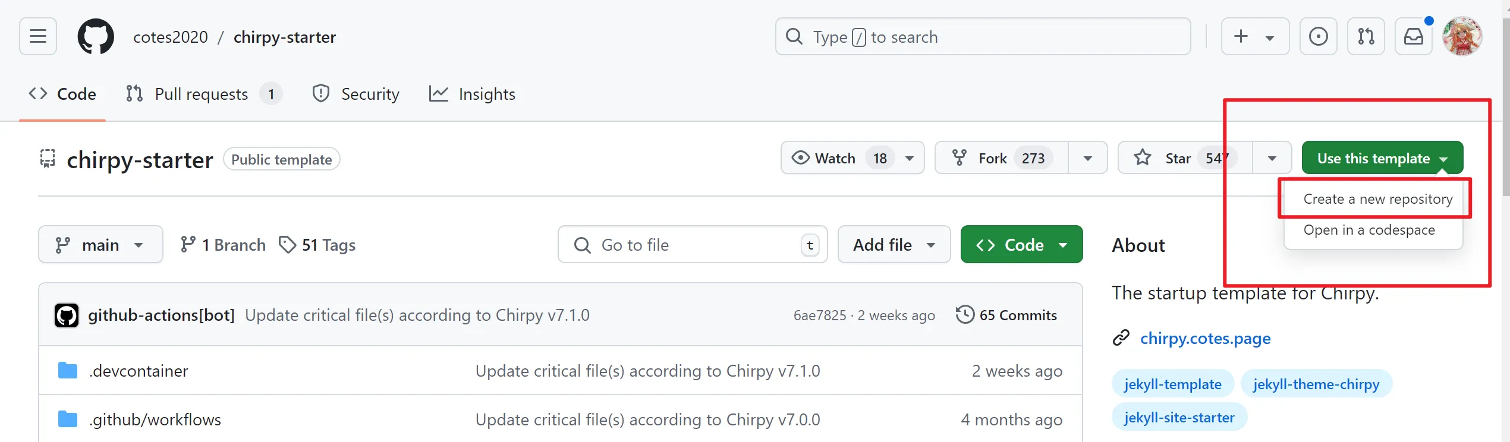Open the issues icon in header

(x=1318, y=36)
